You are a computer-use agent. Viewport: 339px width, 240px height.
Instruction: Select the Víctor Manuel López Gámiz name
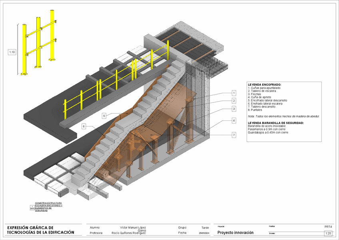click(133, 228)
